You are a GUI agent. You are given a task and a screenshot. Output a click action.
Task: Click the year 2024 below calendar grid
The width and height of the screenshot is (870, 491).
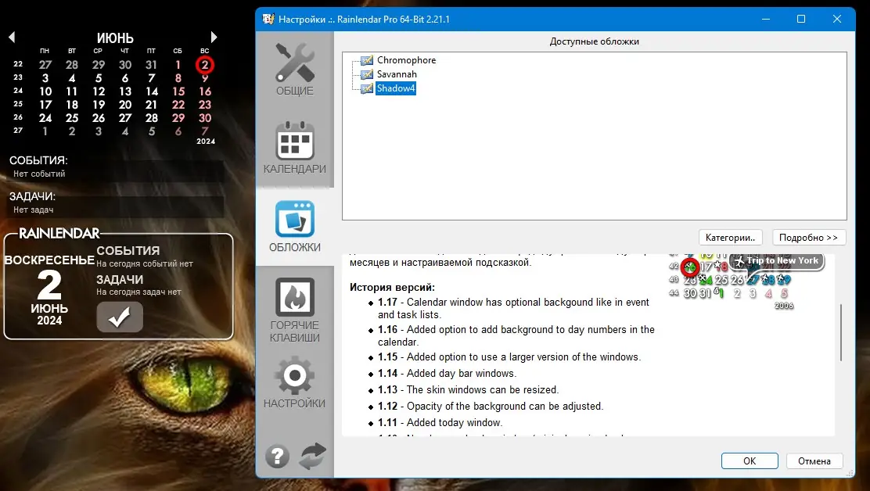[x=206, y=142]
